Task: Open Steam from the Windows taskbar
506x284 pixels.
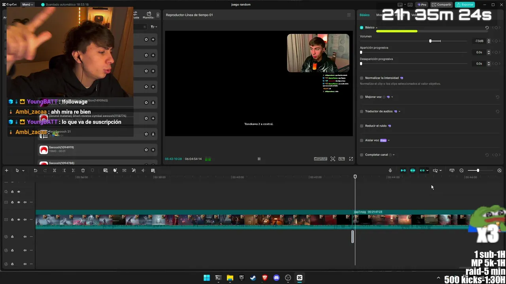Action: [253, 278]
